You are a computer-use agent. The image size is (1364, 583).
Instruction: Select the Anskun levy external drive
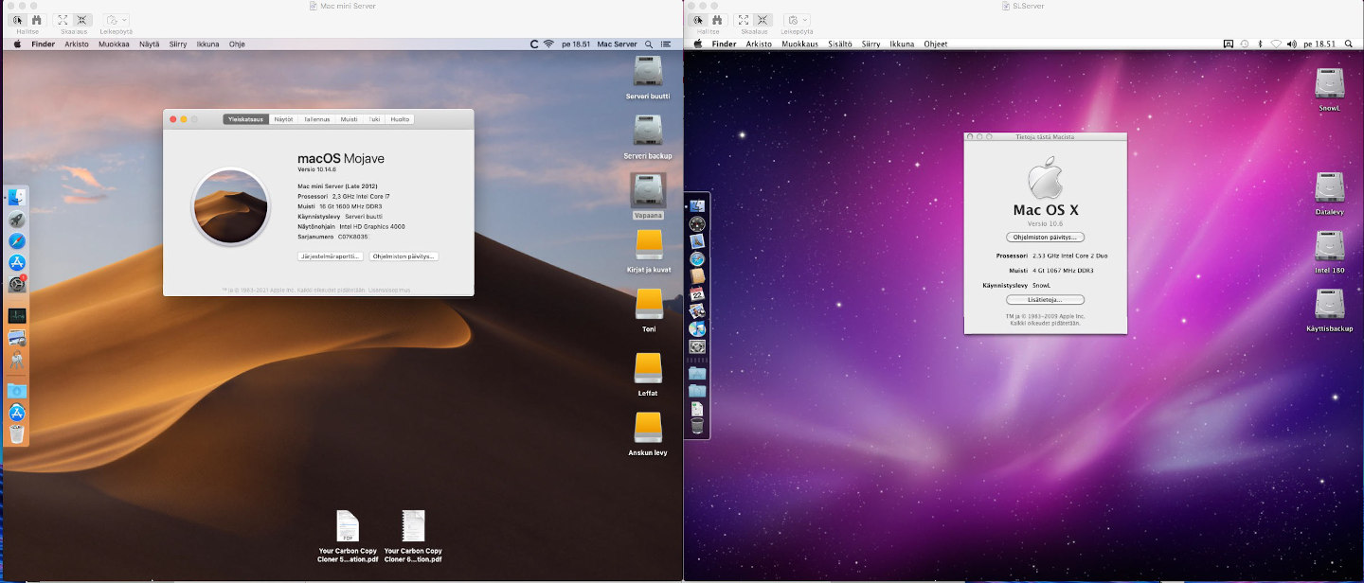(x=649, y=428)
